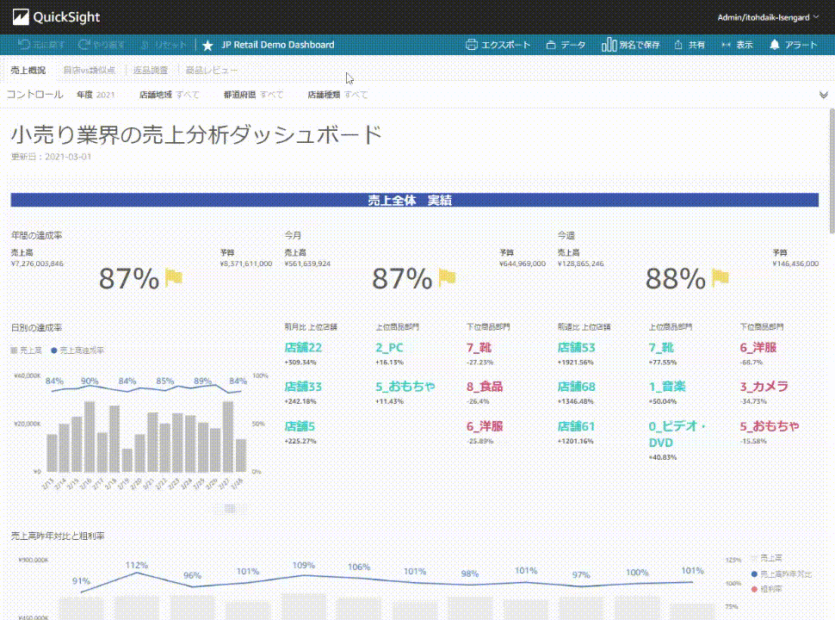Click the display (表示) arrows icon
835x620 pixels.
point(726,45)
